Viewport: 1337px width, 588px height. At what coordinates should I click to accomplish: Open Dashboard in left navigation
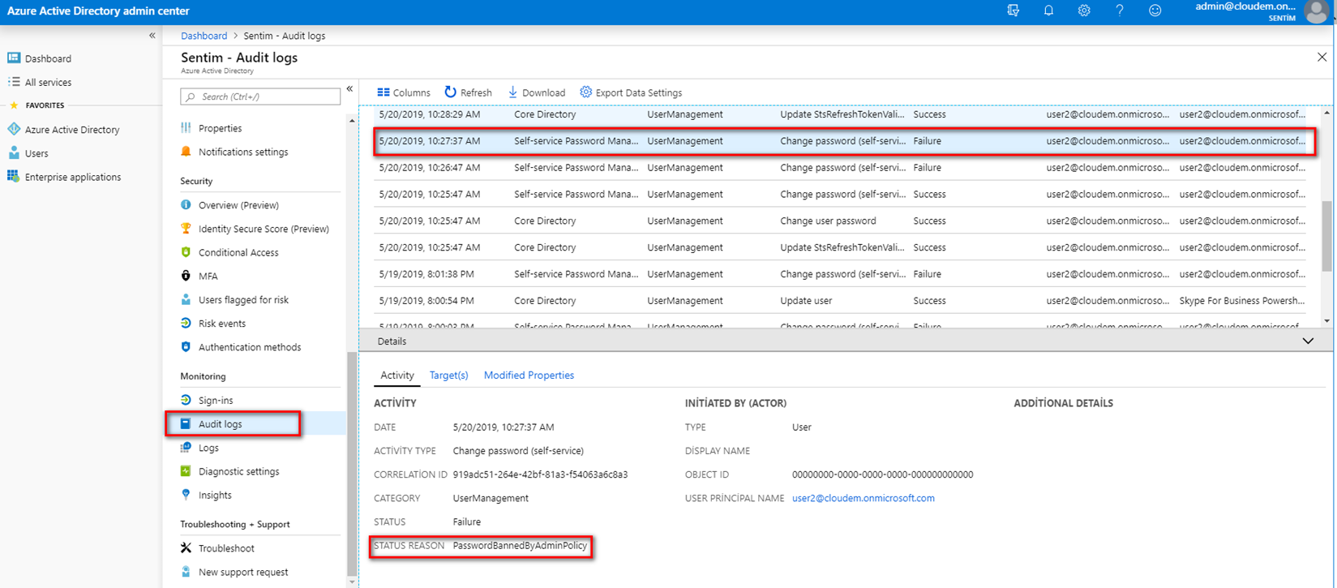(48, 58)
